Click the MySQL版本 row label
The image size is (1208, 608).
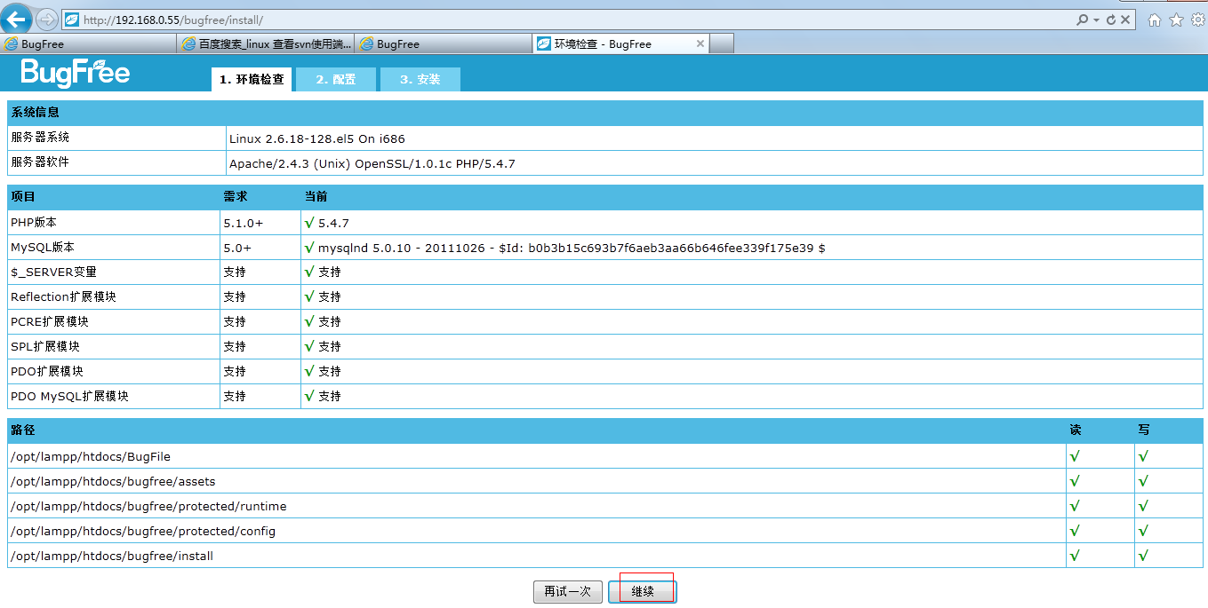pos(43,247)
